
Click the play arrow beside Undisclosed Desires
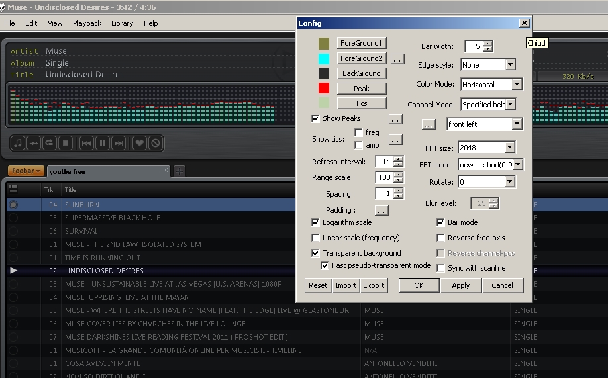point(13,271)
